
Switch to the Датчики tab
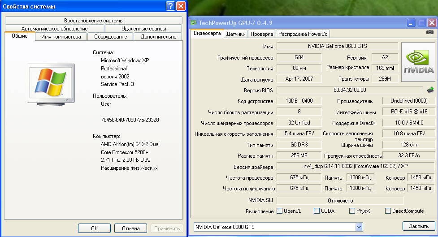click(x=235, y=34)
